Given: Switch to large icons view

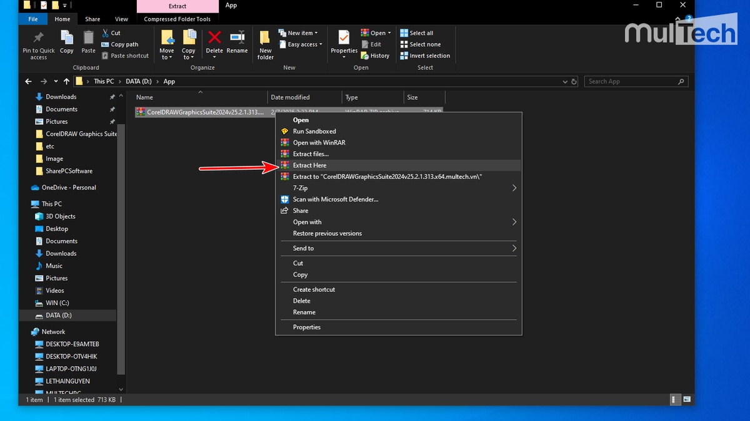Looking at the screenshot, I should coord(687,399).
